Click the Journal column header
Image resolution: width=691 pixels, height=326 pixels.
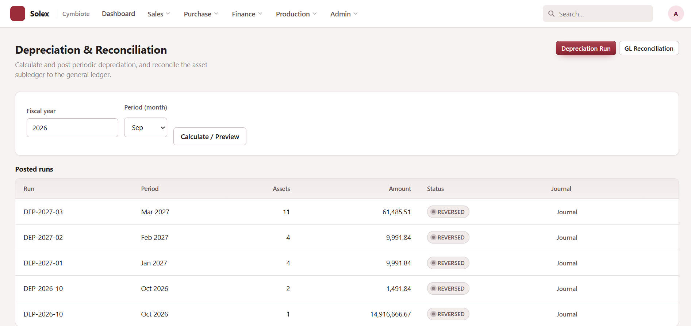(x=561, y=189)
